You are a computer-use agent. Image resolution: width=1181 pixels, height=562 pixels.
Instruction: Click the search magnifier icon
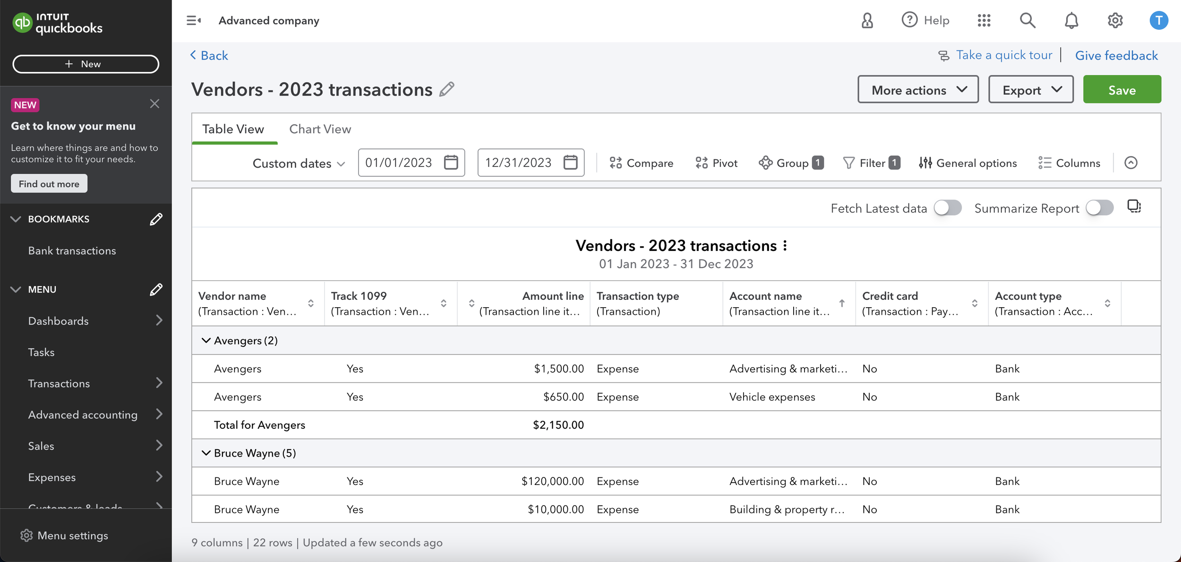1027,20
